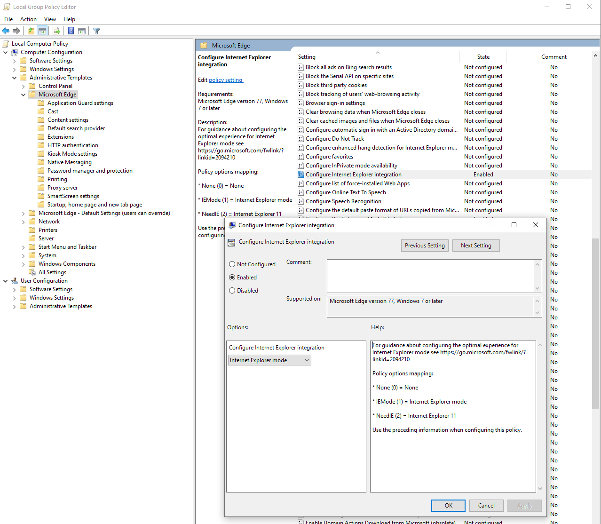
Task: Expand Microsoft Edge - Default Settings node
Action: click(x=24, y=213)
